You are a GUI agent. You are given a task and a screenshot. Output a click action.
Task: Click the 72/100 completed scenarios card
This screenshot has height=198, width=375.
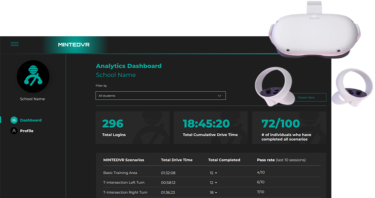pos(289,128)
